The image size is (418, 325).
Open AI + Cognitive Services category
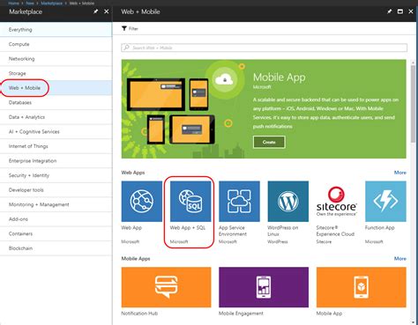tap(56, 131)
